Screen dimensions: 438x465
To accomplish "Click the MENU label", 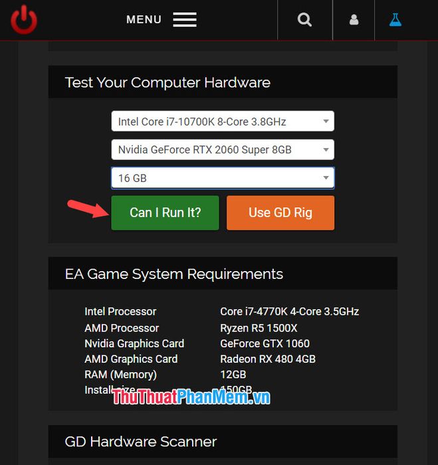I will [144, 19].
